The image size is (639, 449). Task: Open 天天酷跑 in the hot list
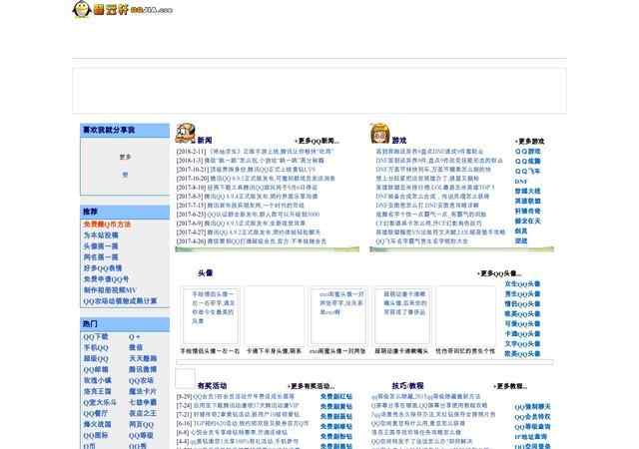143,358
